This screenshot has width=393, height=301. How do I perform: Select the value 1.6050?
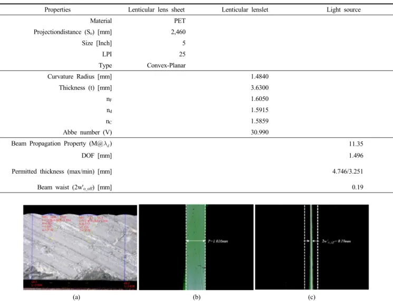tap(260, 99)
